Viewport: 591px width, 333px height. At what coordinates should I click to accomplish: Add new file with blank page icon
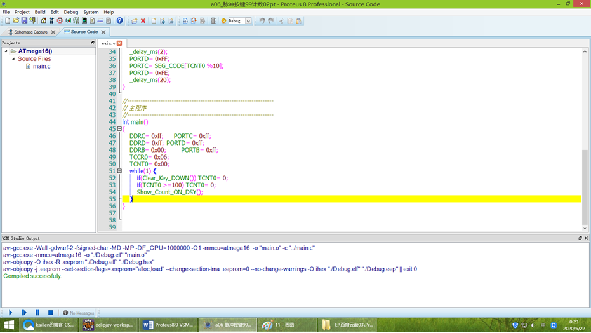coord(154,21)
